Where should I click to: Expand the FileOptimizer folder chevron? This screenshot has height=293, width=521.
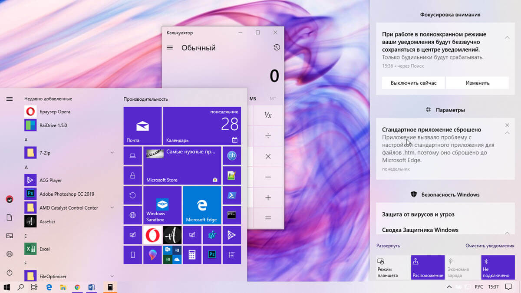coord(112,276)
